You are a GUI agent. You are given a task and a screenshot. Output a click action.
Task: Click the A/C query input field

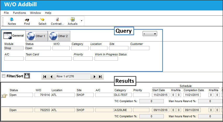(14, 59)
